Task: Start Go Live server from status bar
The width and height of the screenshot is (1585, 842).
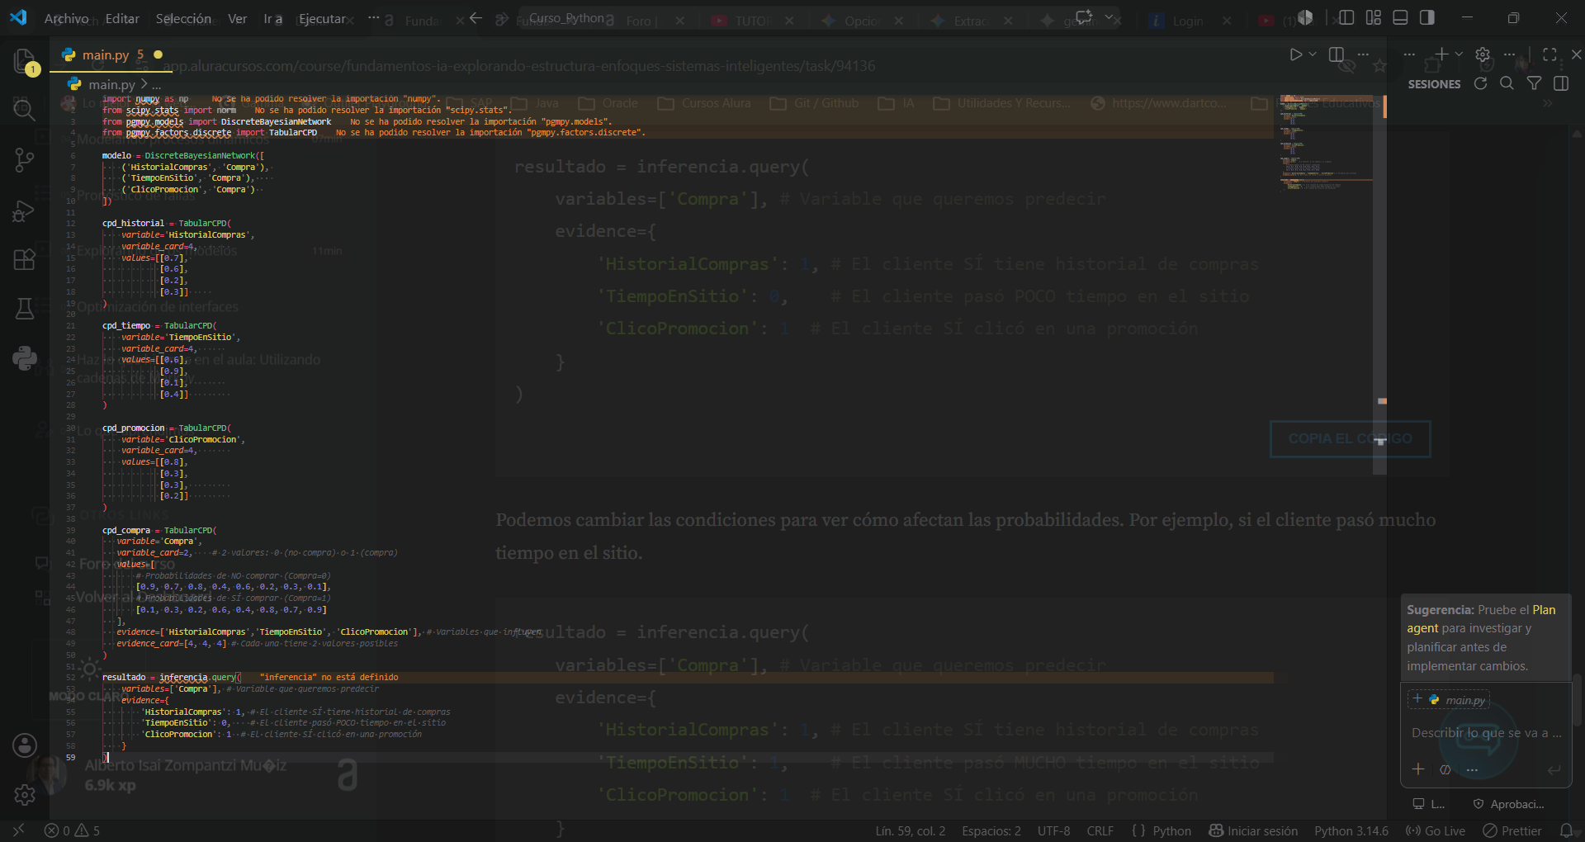Action: 1436,830
